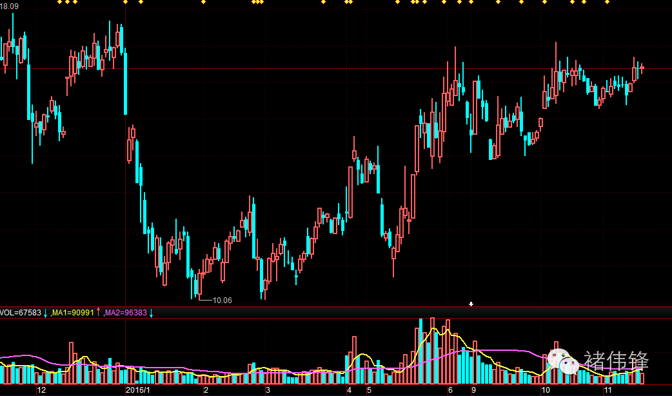Click the small white down arrow above volume panel
This screenshot has height=396, width=672.
tap(471, 304)
